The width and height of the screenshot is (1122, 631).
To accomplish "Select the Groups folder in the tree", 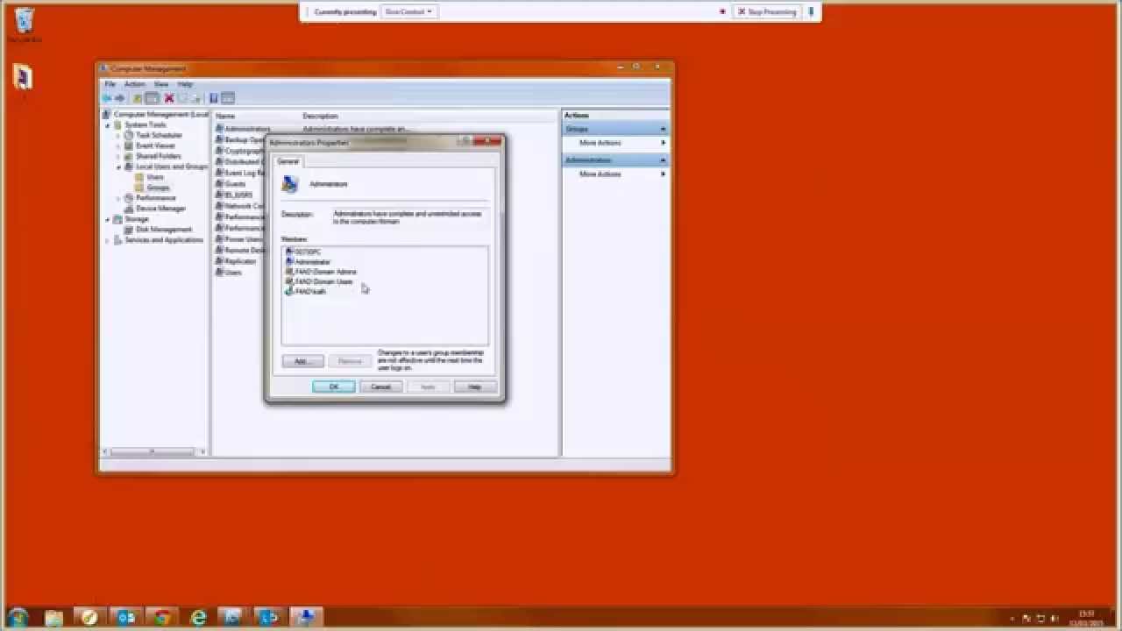I will pyautogui.click(x=158, y=188).
